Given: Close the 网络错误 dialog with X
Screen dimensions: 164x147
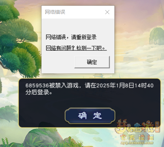Looking at the screenshot, I should point(107,12).
